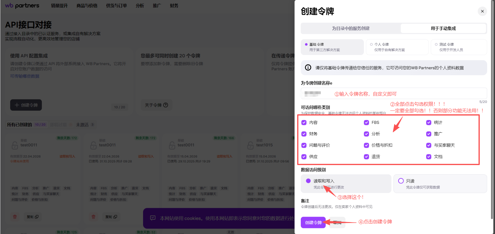The height and width of the screenshot is (234, 495).
Task: Switch to the 用于手动集成 tab
Action: pos(443,28)
